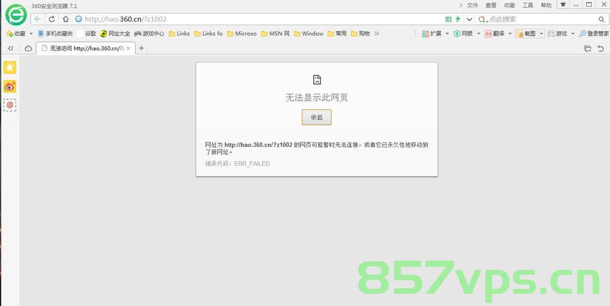Open the skin changer shirt icon

tap(563, 5)
